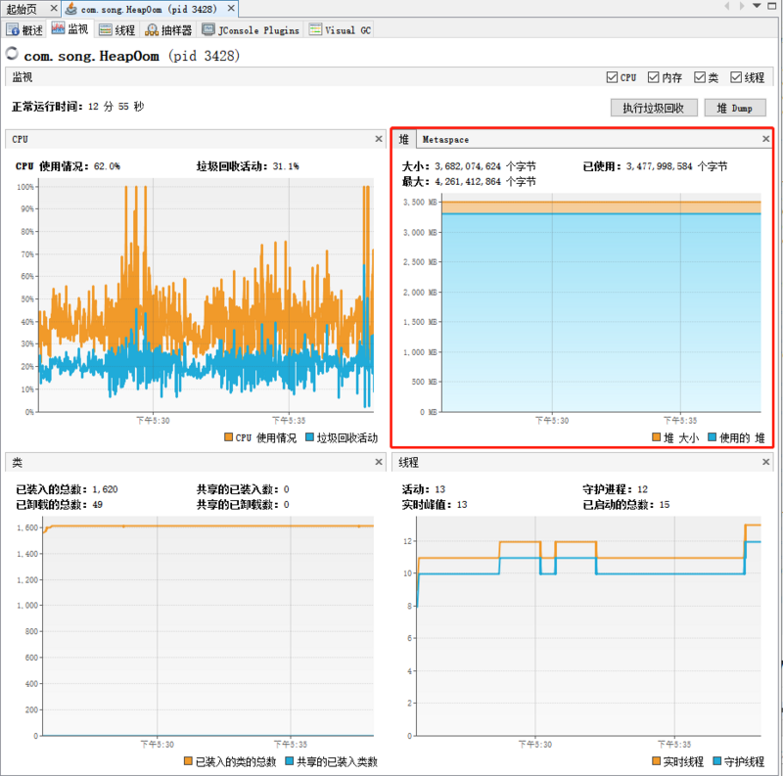Open the 抽样器 sampler tab

point(168,30)
